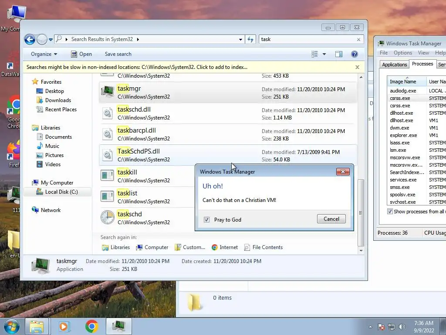Image resolution: width=446 pixels, height=335 pixels.
Task: Click Save search in toolbar
Action: (x=118, y=54)
